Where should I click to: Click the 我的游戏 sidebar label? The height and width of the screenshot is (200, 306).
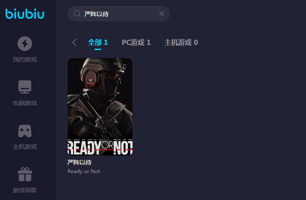click(25, 59)
